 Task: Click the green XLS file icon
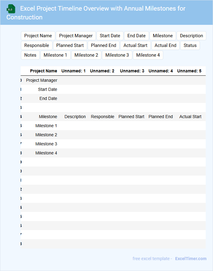click(11, 9)
